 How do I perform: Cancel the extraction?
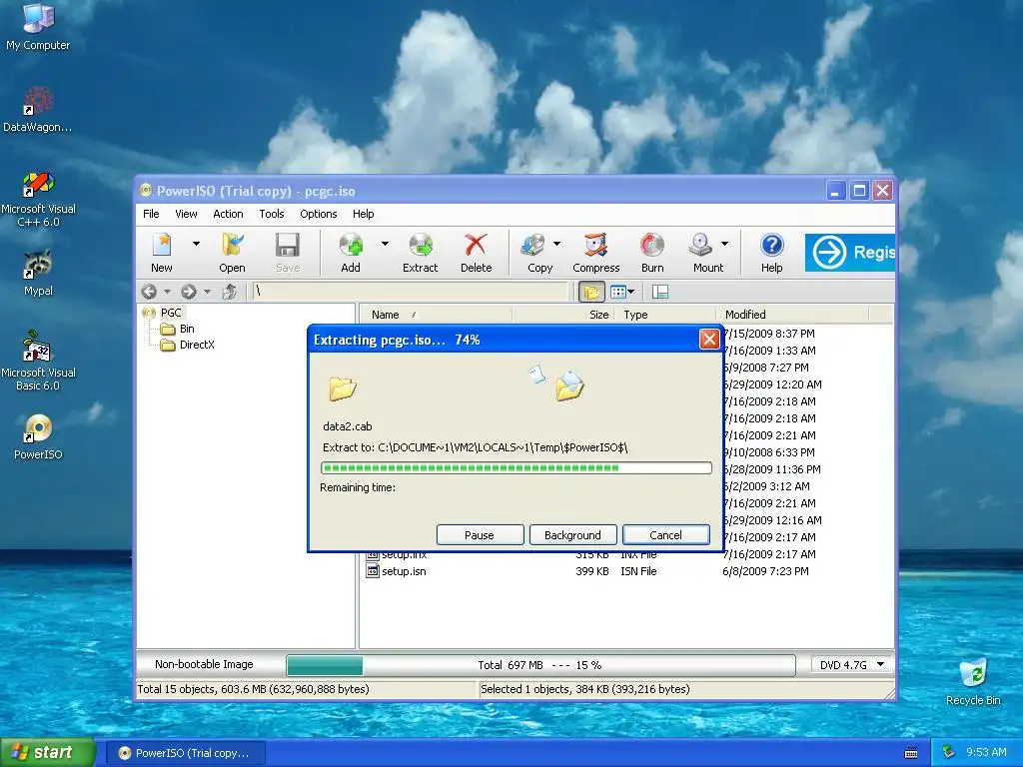pyautogui.click(x=666, y=535)
